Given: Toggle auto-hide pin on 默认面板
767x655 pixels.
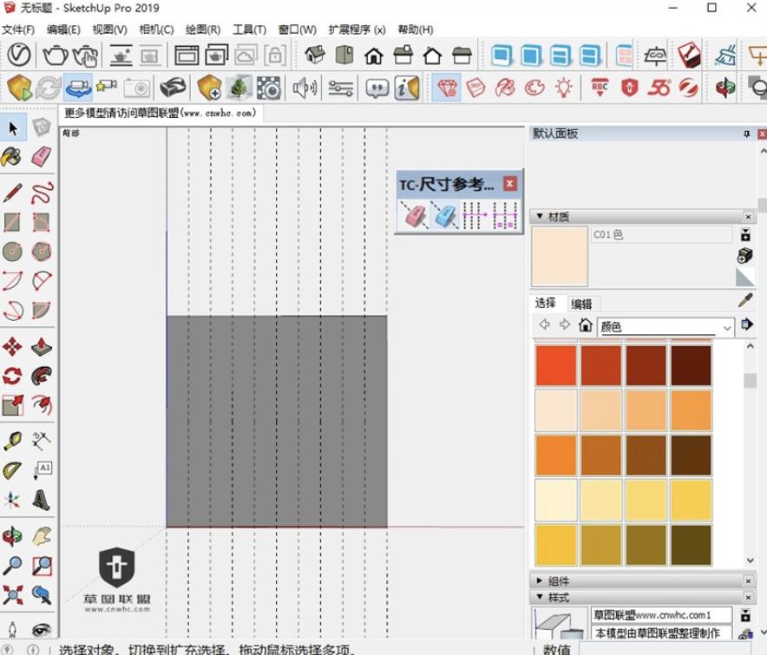Looking at the screenshot, I should [x=746, y=134].
